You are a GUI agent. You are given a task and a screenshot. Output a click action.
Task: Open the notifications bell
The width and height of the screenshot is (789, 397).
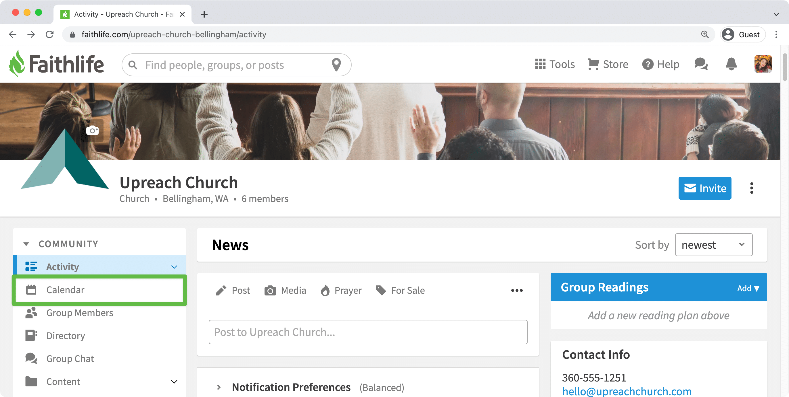click(x=731, y=64)
